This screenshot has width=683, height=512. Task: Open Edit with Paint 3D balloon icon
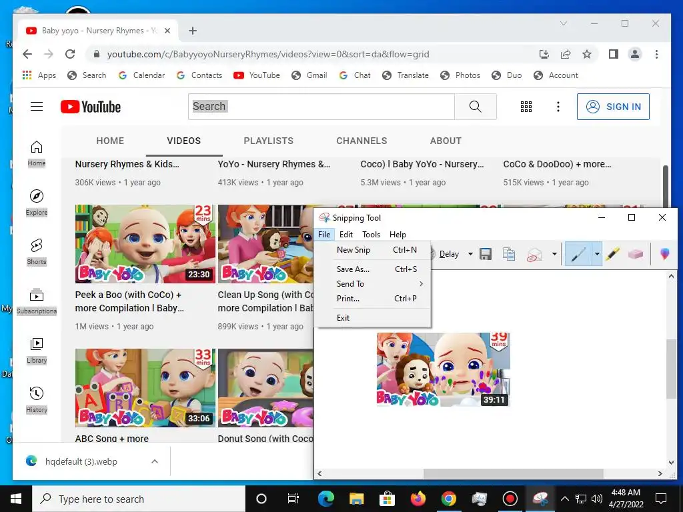(664, 254)
